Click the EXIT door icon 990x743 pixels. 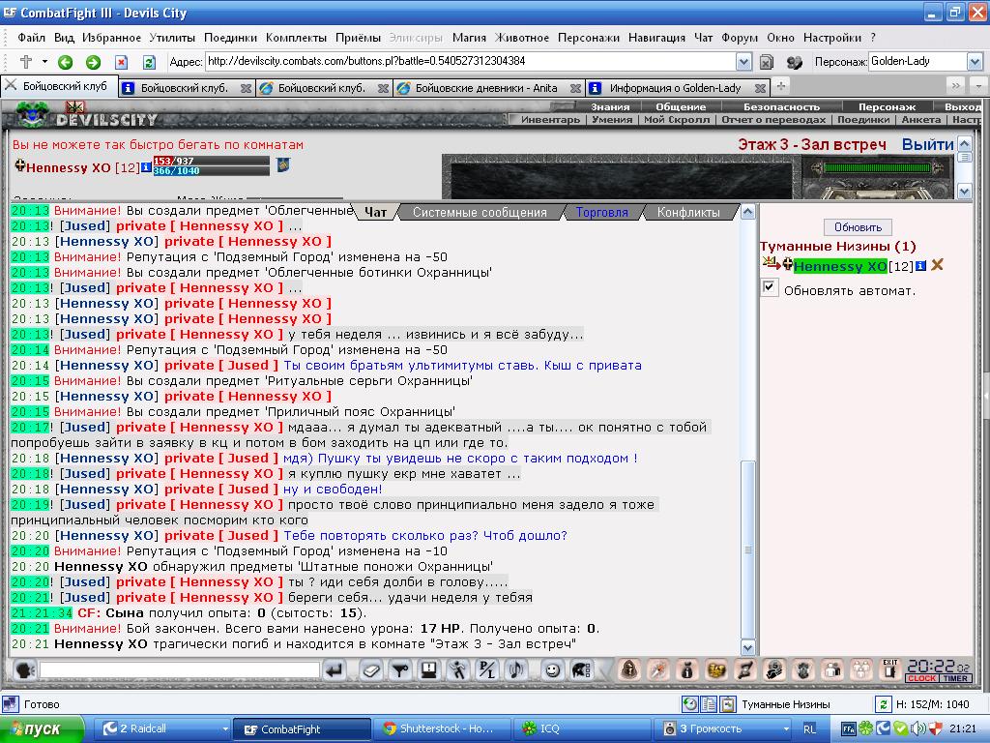pyautogui.click(x=890, y=669)
